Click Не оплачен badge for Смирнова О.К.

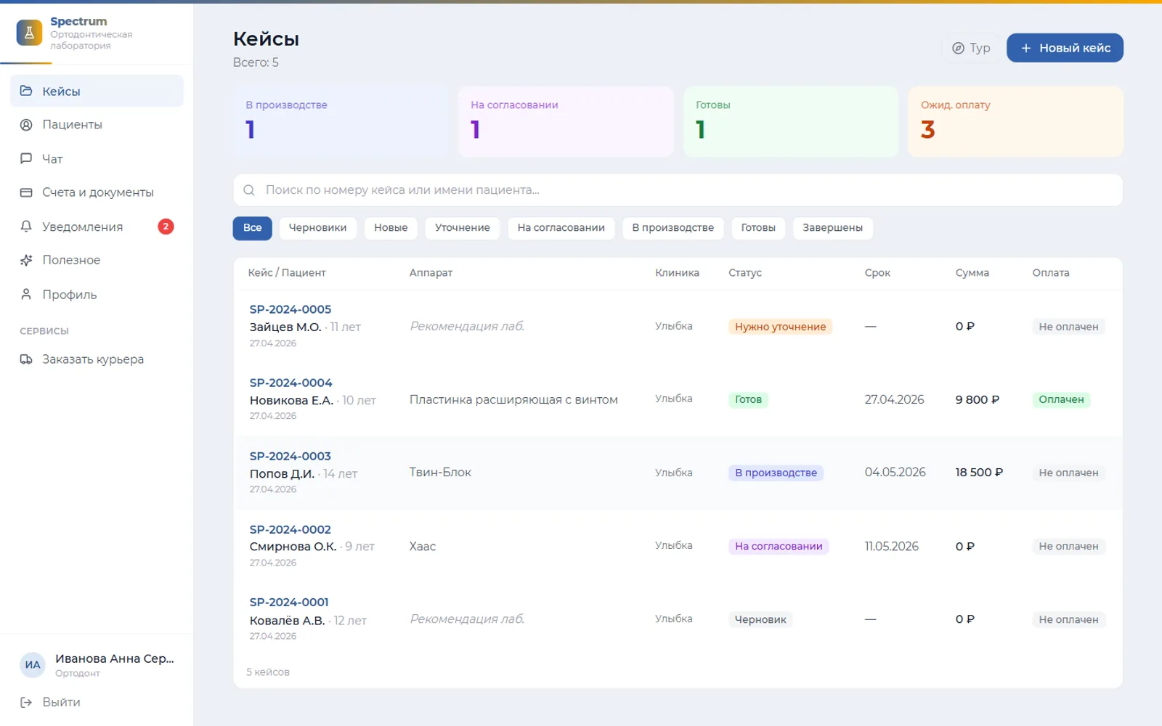1068,546
